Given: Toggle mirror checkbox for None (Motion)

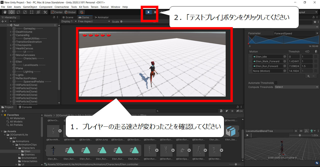Looking at the screenshot, I should pyautogui.click(x=316, y=71).
